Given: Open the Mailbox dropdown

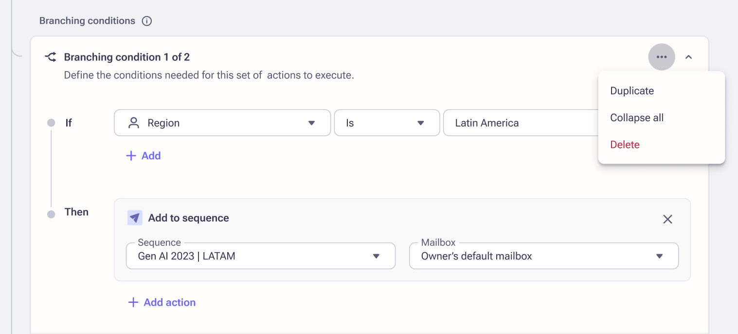Looking at the screenshot, I should (x=660, y=256).
